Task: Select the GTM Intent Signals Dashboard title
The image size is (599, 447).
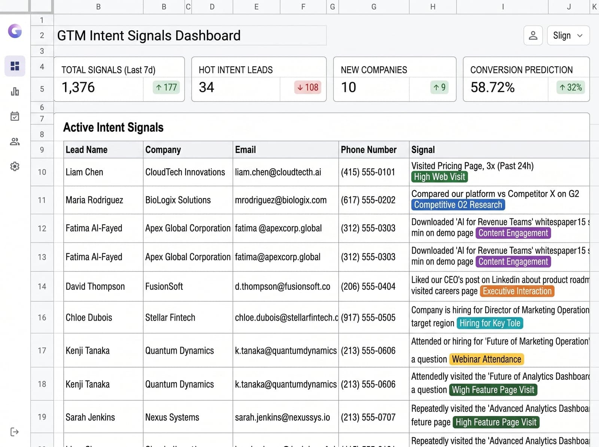Action: (x=149, y=36)
